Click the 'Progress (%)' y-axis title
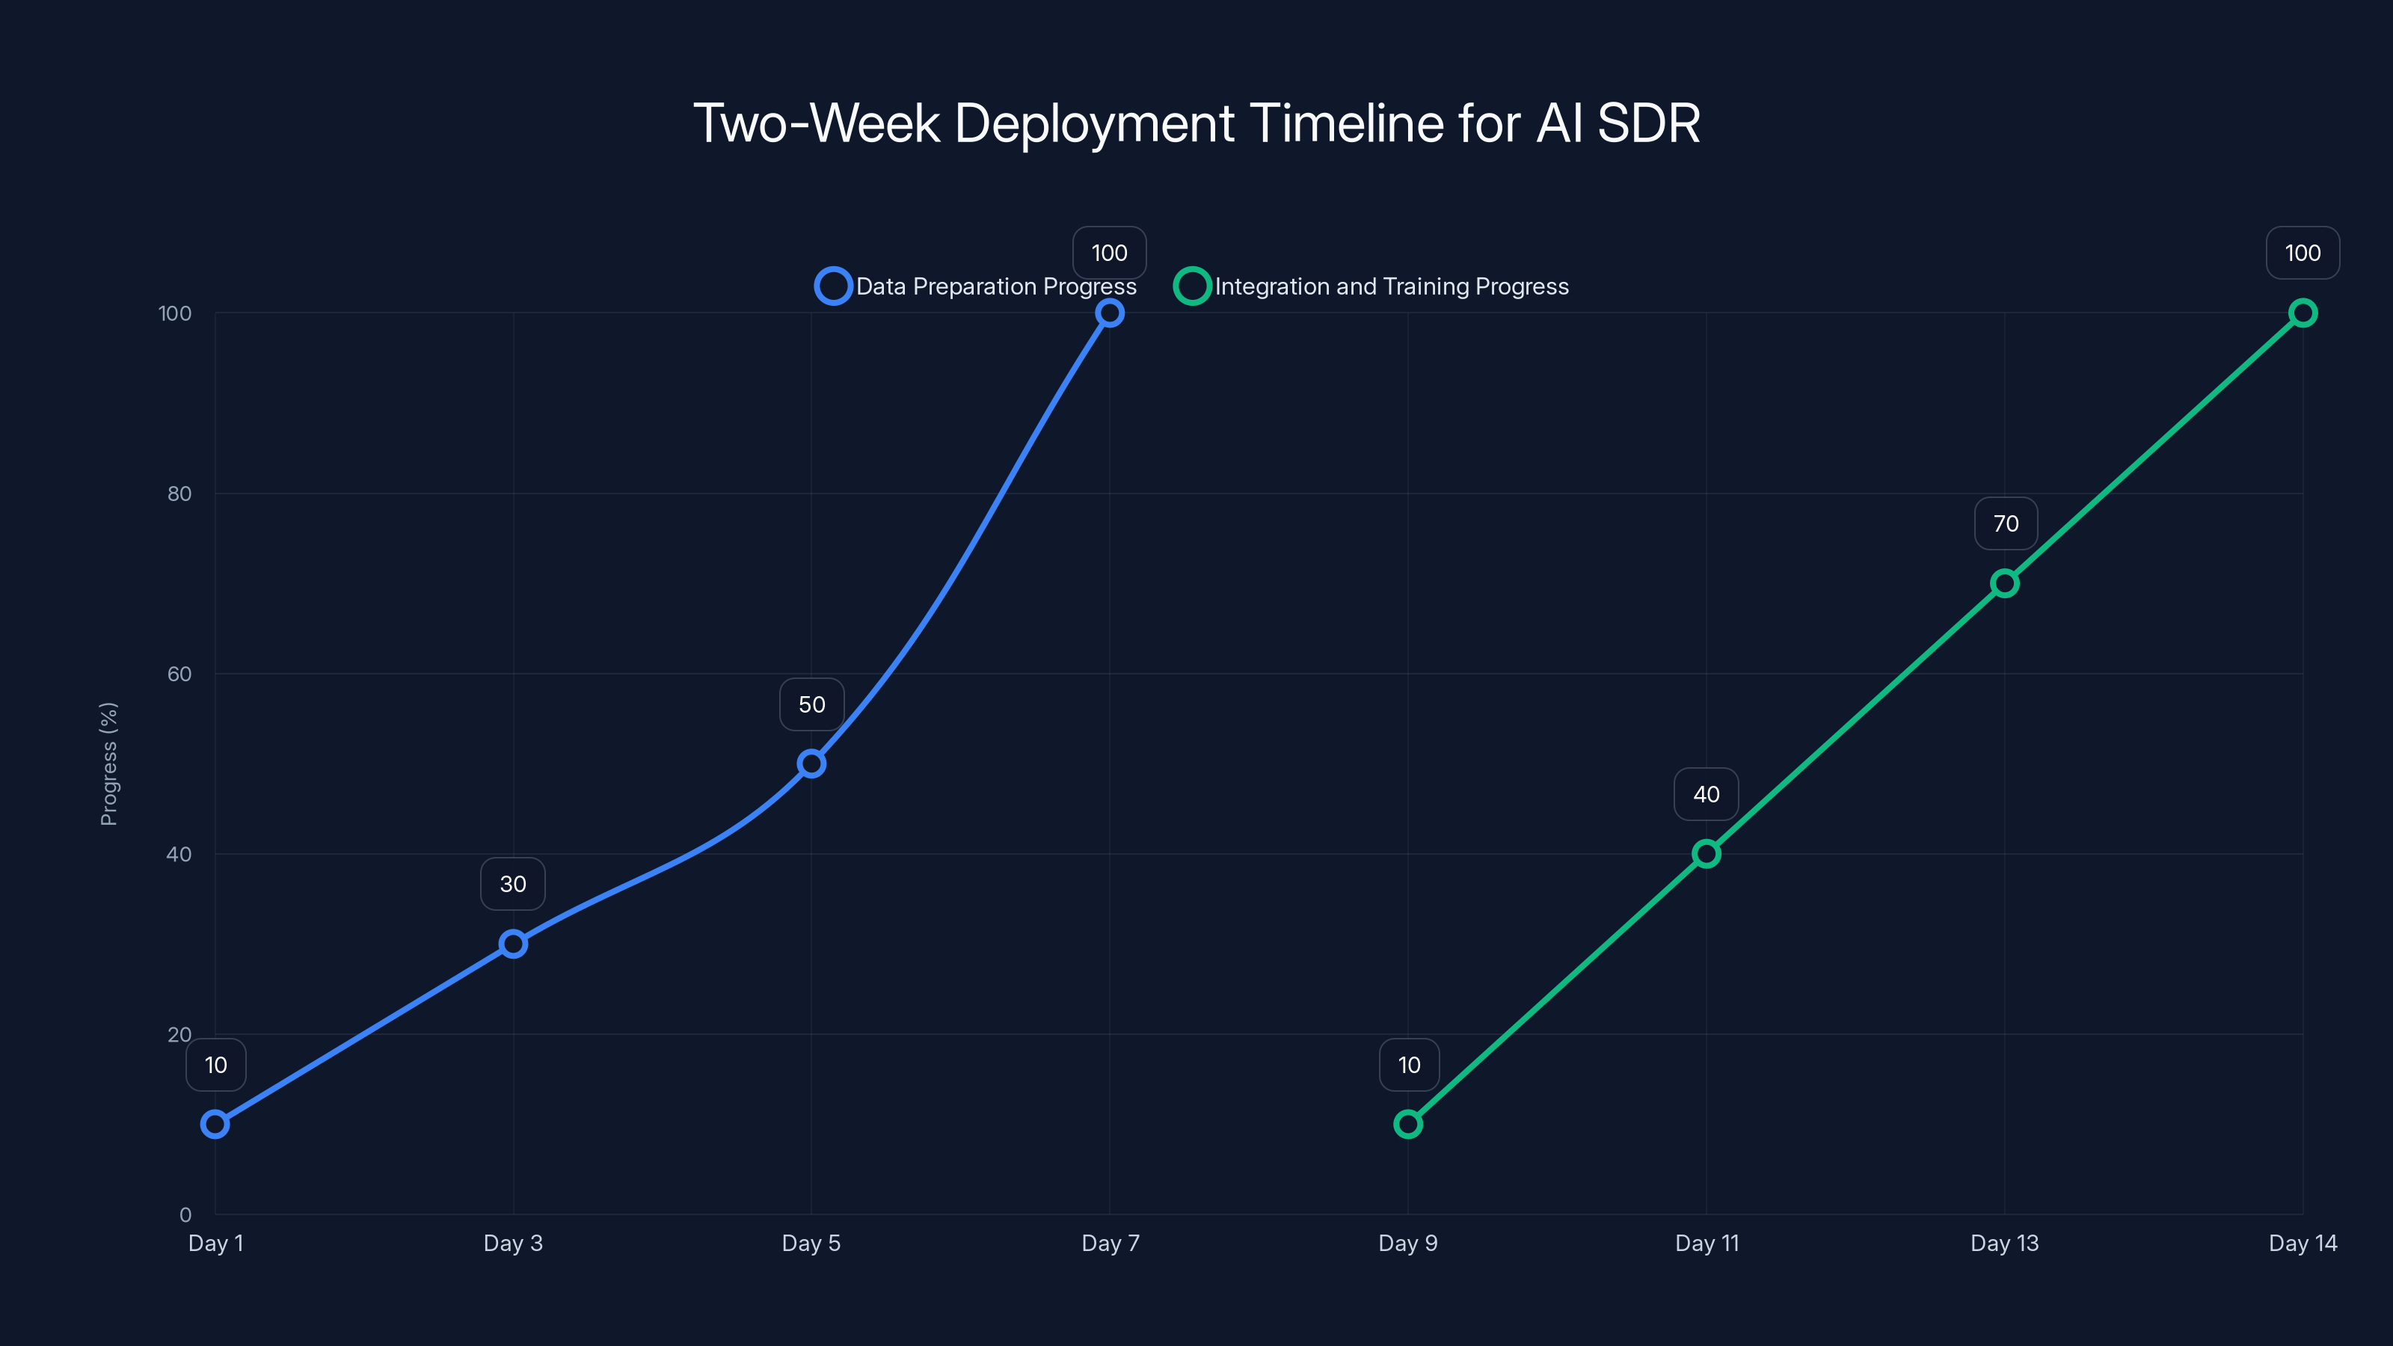Image resolution: width=2393 pixels, height=1346 pixels. 108,763
